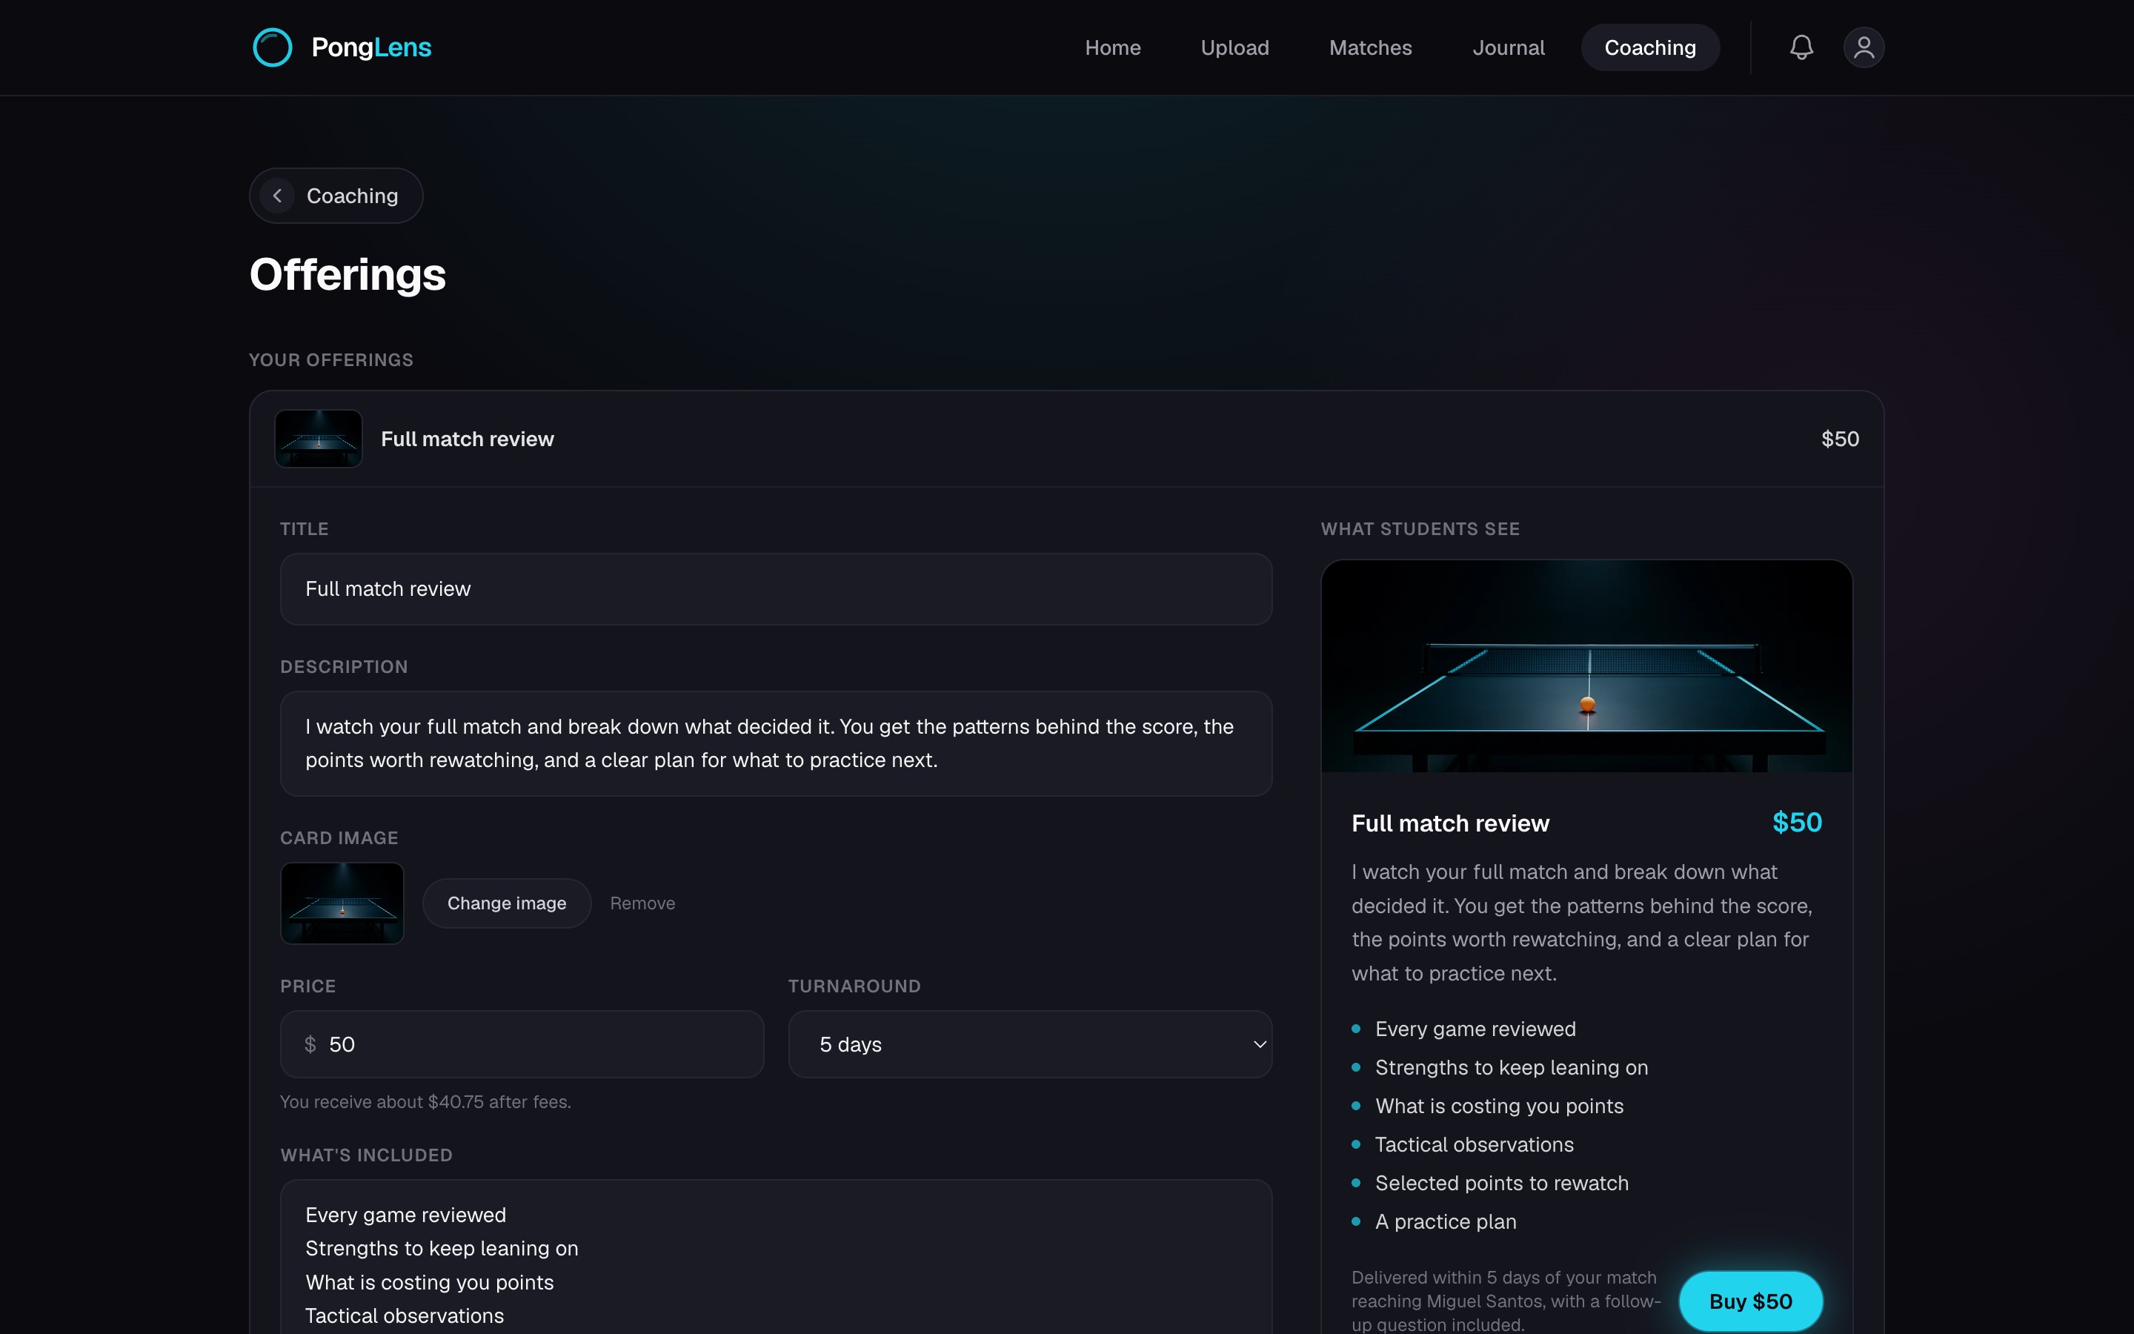Screen dimensions: 2134x1334
Task: Open the notifications bell
Action: click(x=1801, y=47)
